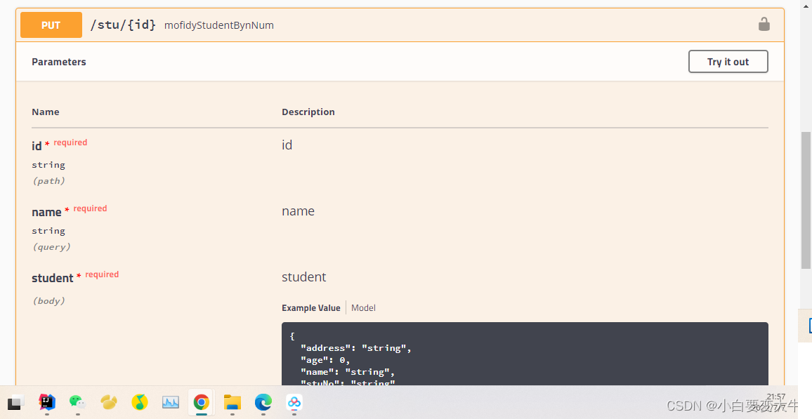Click the Name column header
This screenshot has height=419, width=812.
(45, 112)
